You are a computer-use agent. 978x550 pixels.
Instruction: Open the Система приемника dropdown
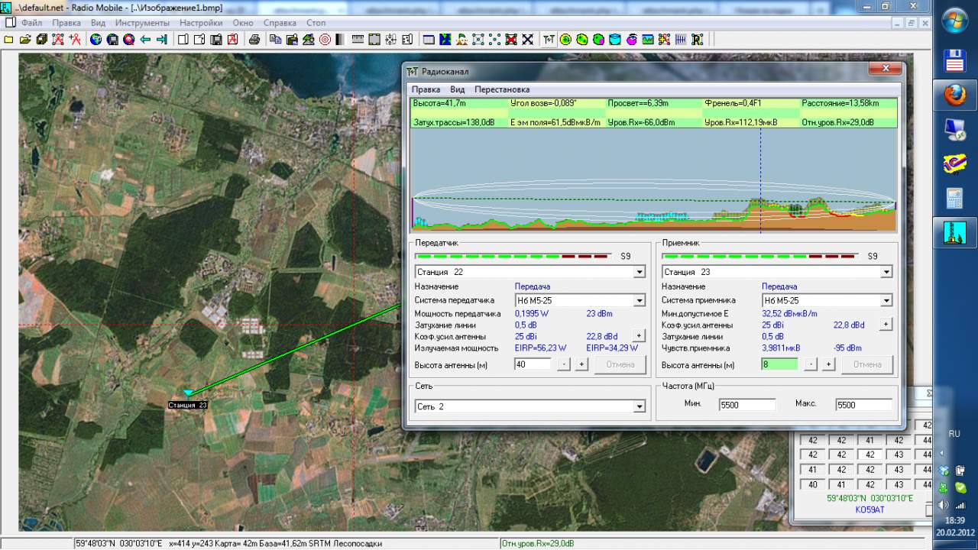(886, 301)
